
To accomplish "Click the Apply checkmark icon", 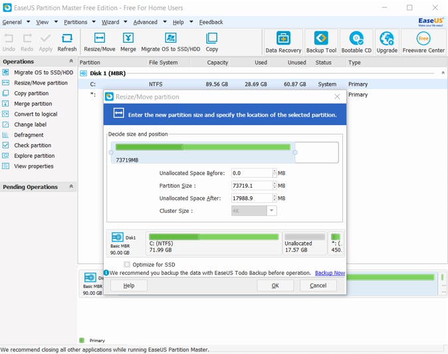I will [x=45, y=39].
